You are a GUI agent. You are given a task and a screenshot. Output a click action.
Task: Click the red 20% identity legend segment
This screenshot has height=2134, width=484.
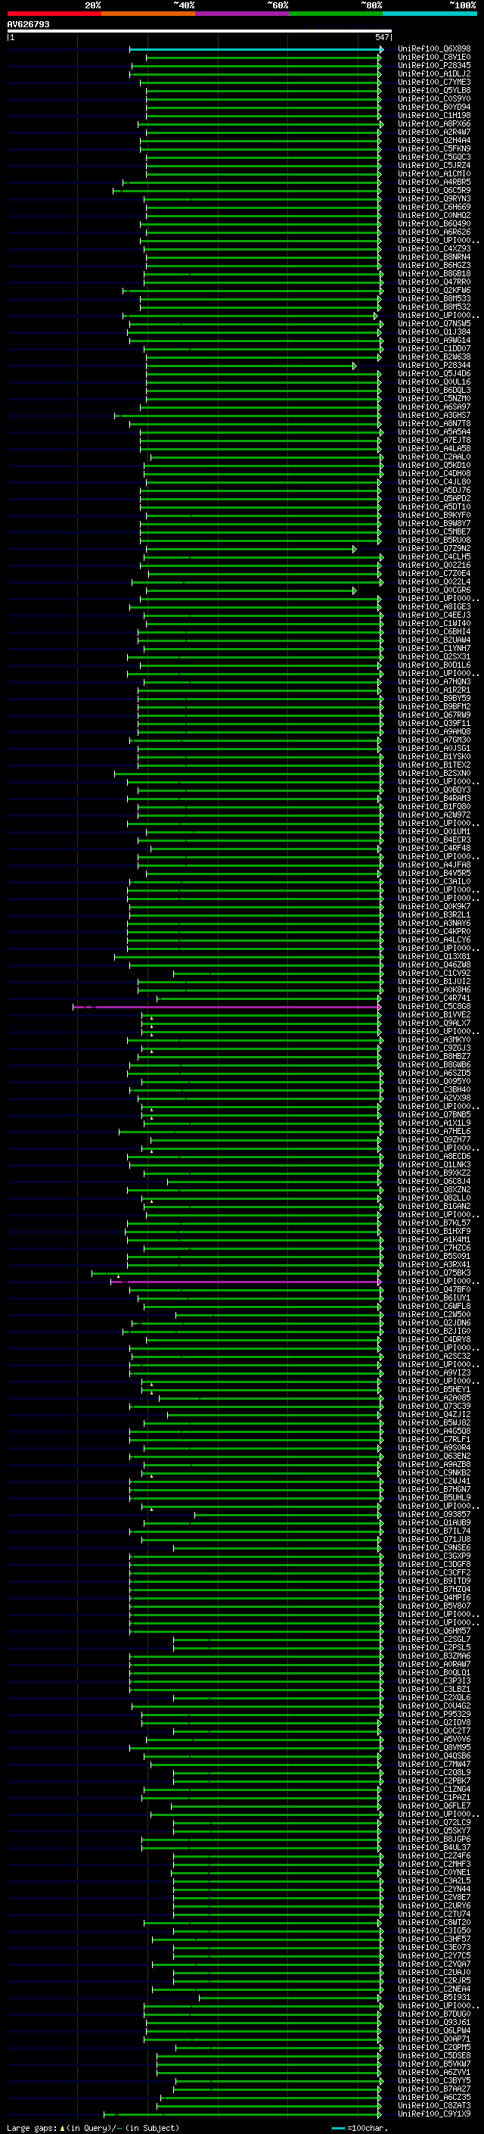point(54,14)
